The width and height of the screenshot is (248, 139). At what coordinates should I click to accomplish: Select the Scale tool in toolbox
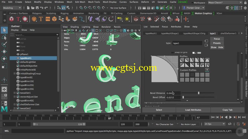pyautogui.click(x=4, y=66)
